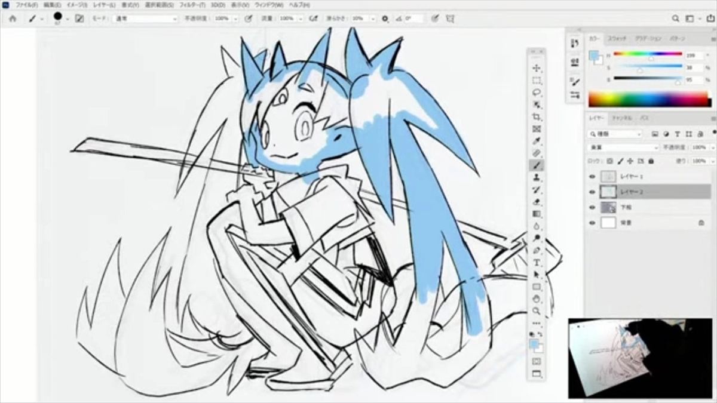The image size is (717, 403).
Task: Toggle lock image pixels brush icon
Action: [x=620, y=161]
